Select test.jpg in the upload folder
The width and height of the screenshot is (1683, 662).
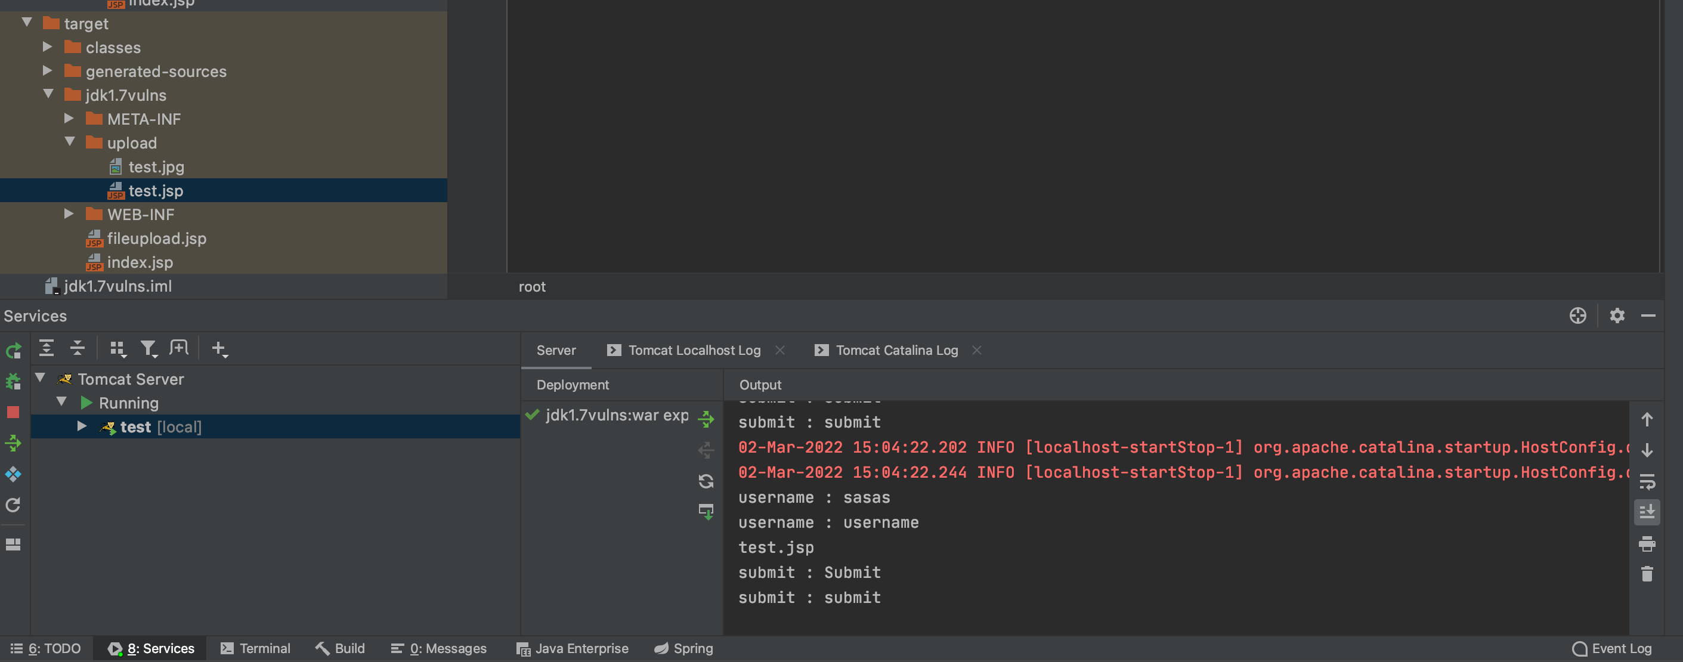[x=156, y=166]
